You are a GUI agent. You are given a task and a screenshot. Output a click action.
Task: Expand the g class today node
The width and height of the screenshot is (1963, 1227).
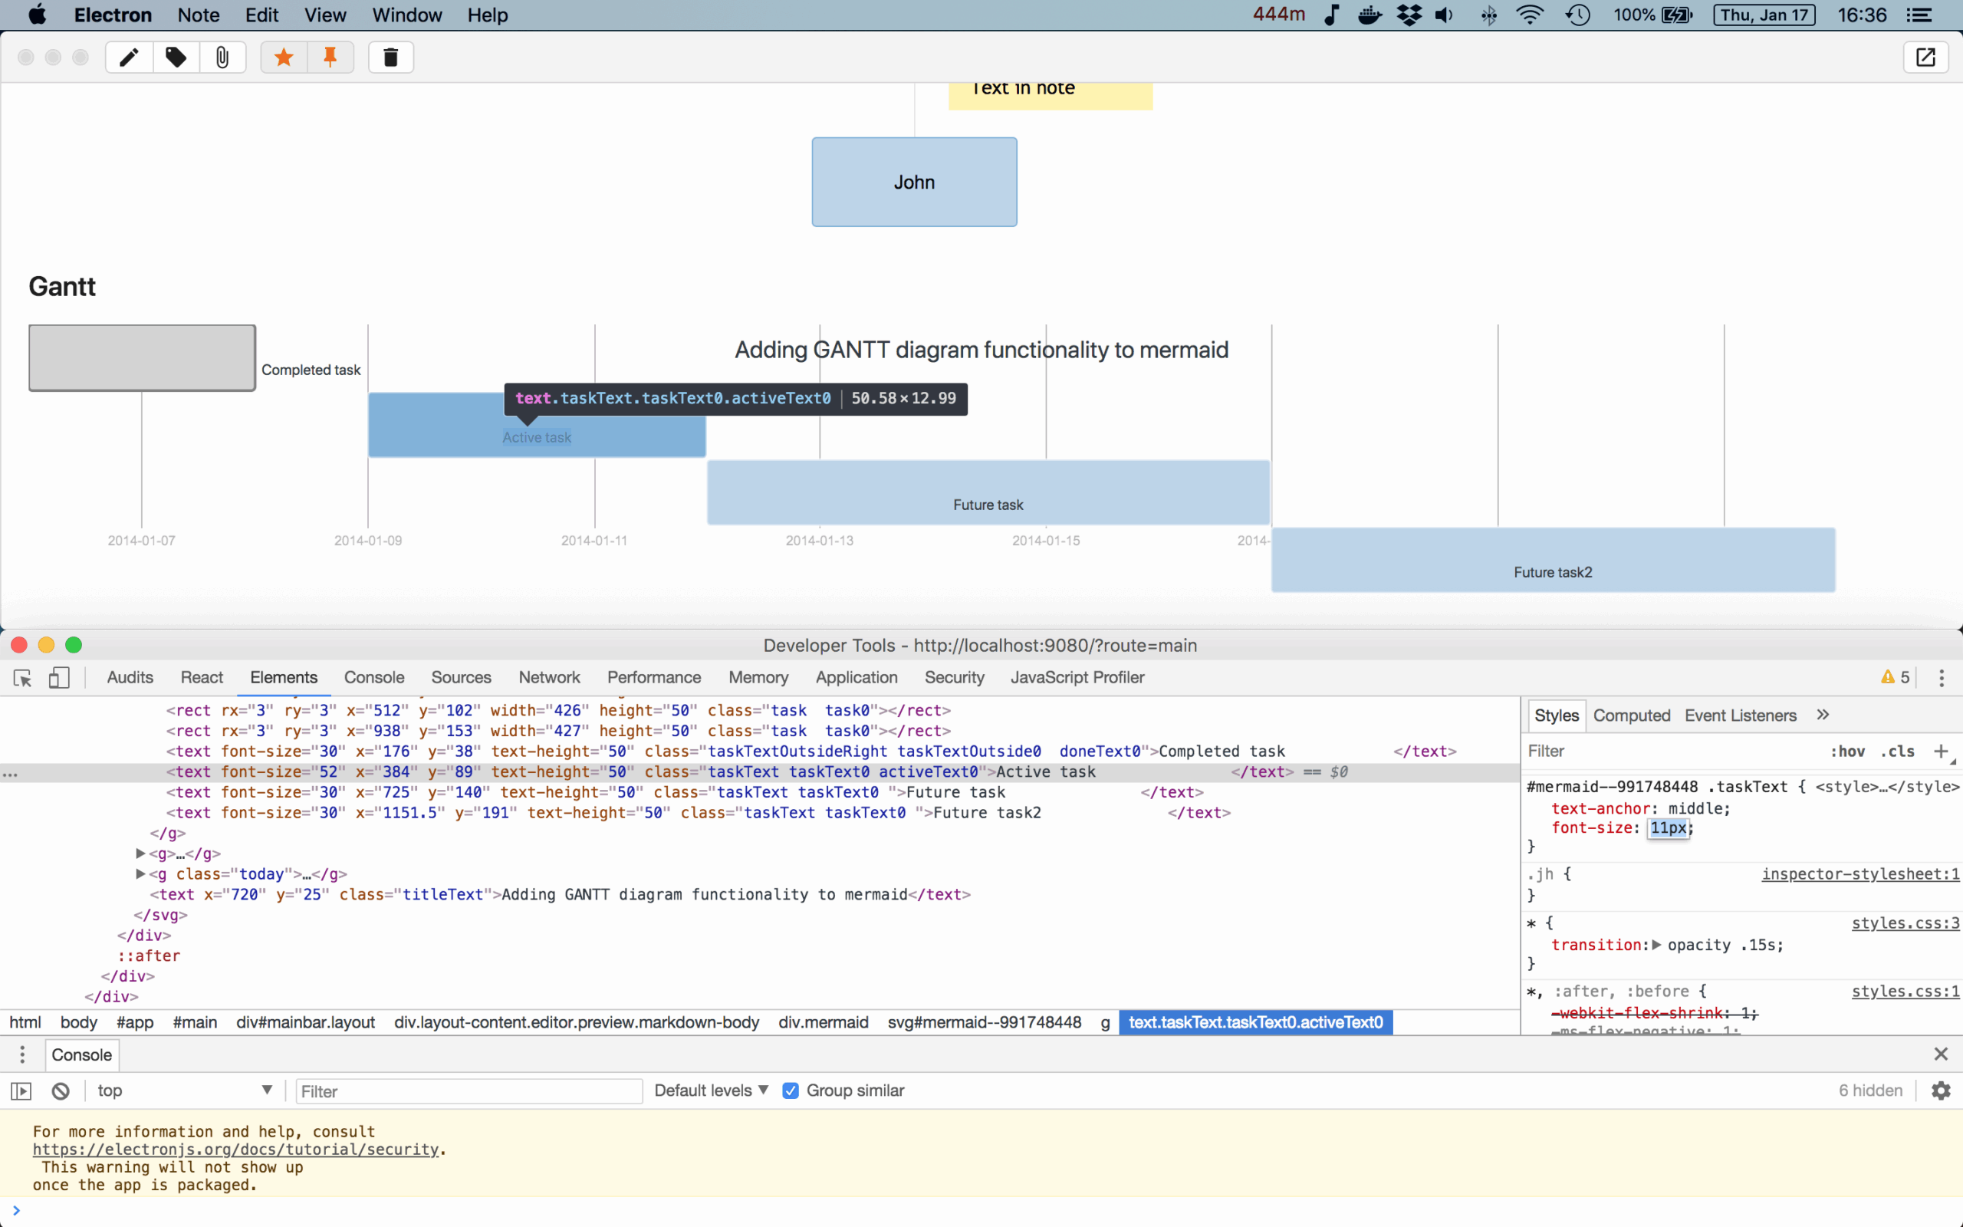coord(140,874)
